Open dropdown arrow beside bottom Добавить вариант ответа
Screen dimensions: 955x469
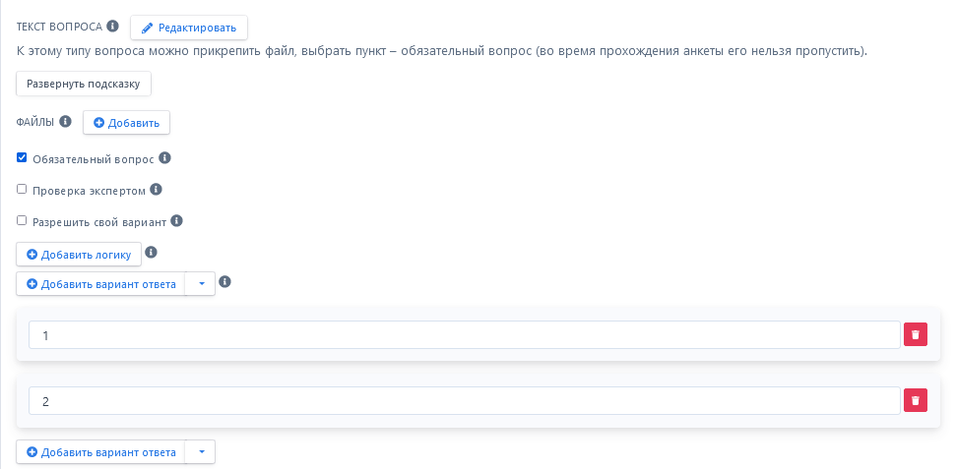pos(200,452)
